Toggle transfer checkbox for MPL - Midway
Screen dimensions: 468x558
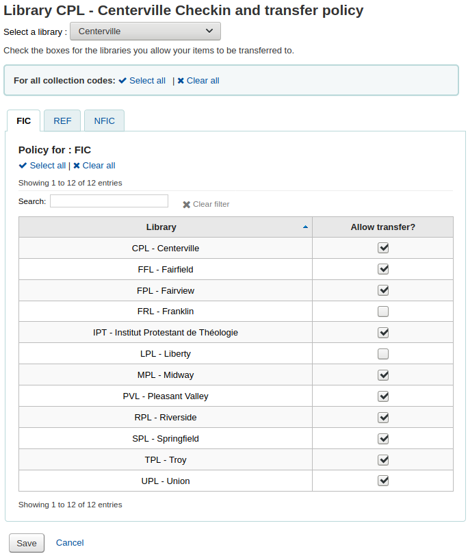pos(383,375)
